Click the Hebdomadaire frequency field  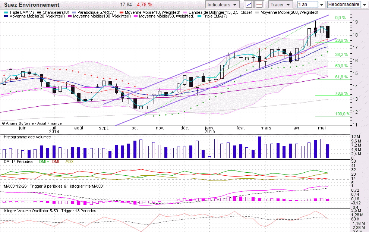344,4
